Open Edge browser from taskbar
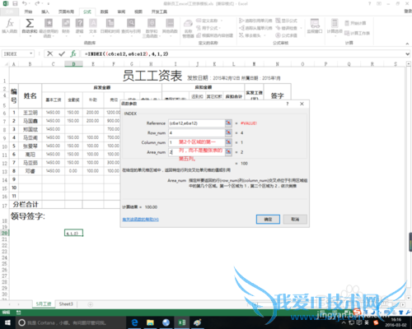 click(x=134, y=322)
